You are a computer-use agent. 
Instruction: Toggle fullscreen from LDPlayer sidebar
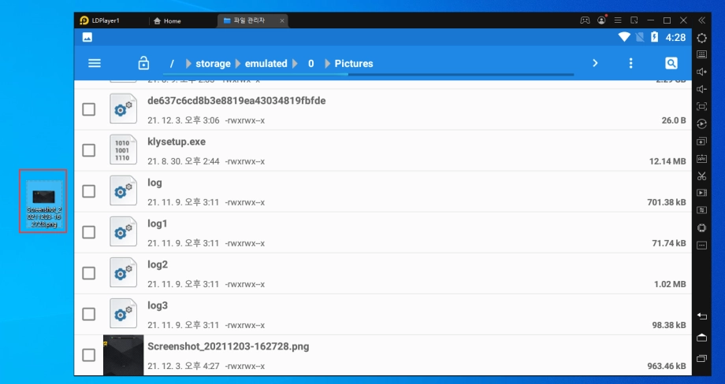pos(702,106)
